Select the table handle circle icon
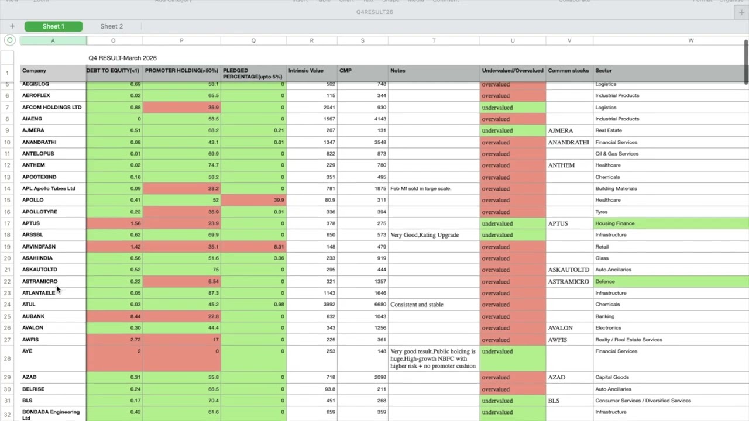The height and width of the screenshot is (421, 749). coord(9,40)
